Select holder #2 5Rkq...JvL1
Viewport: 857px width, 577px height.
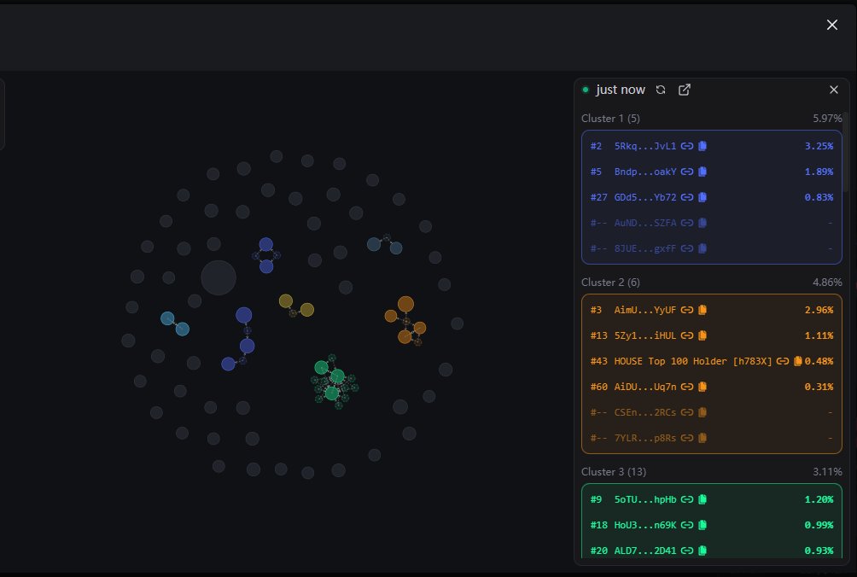click(712, 146)
